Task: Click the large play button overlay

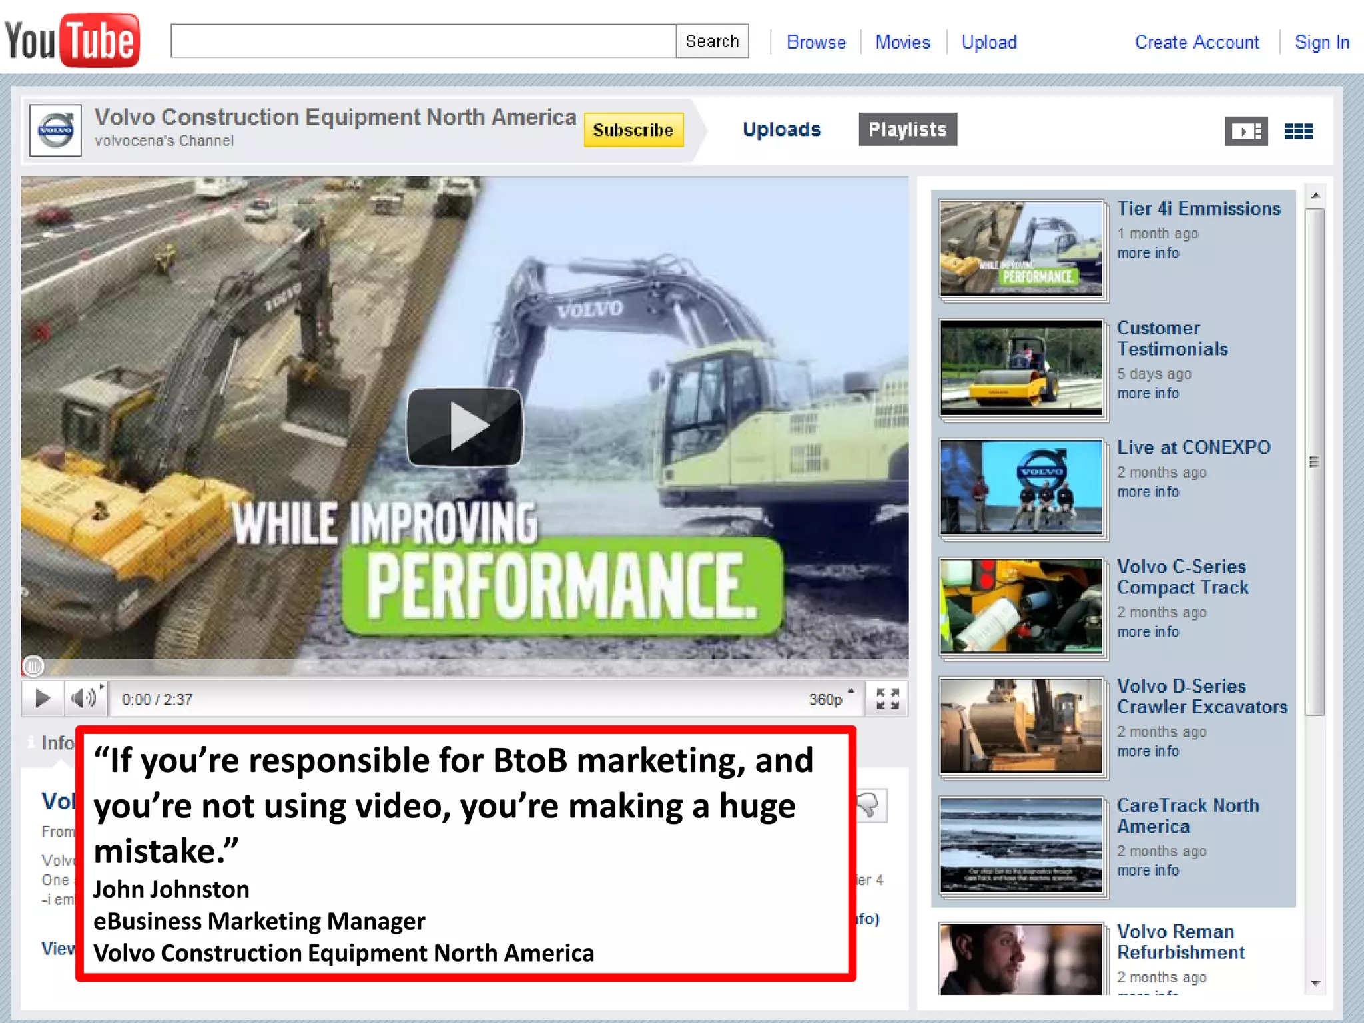Action: 464,427
